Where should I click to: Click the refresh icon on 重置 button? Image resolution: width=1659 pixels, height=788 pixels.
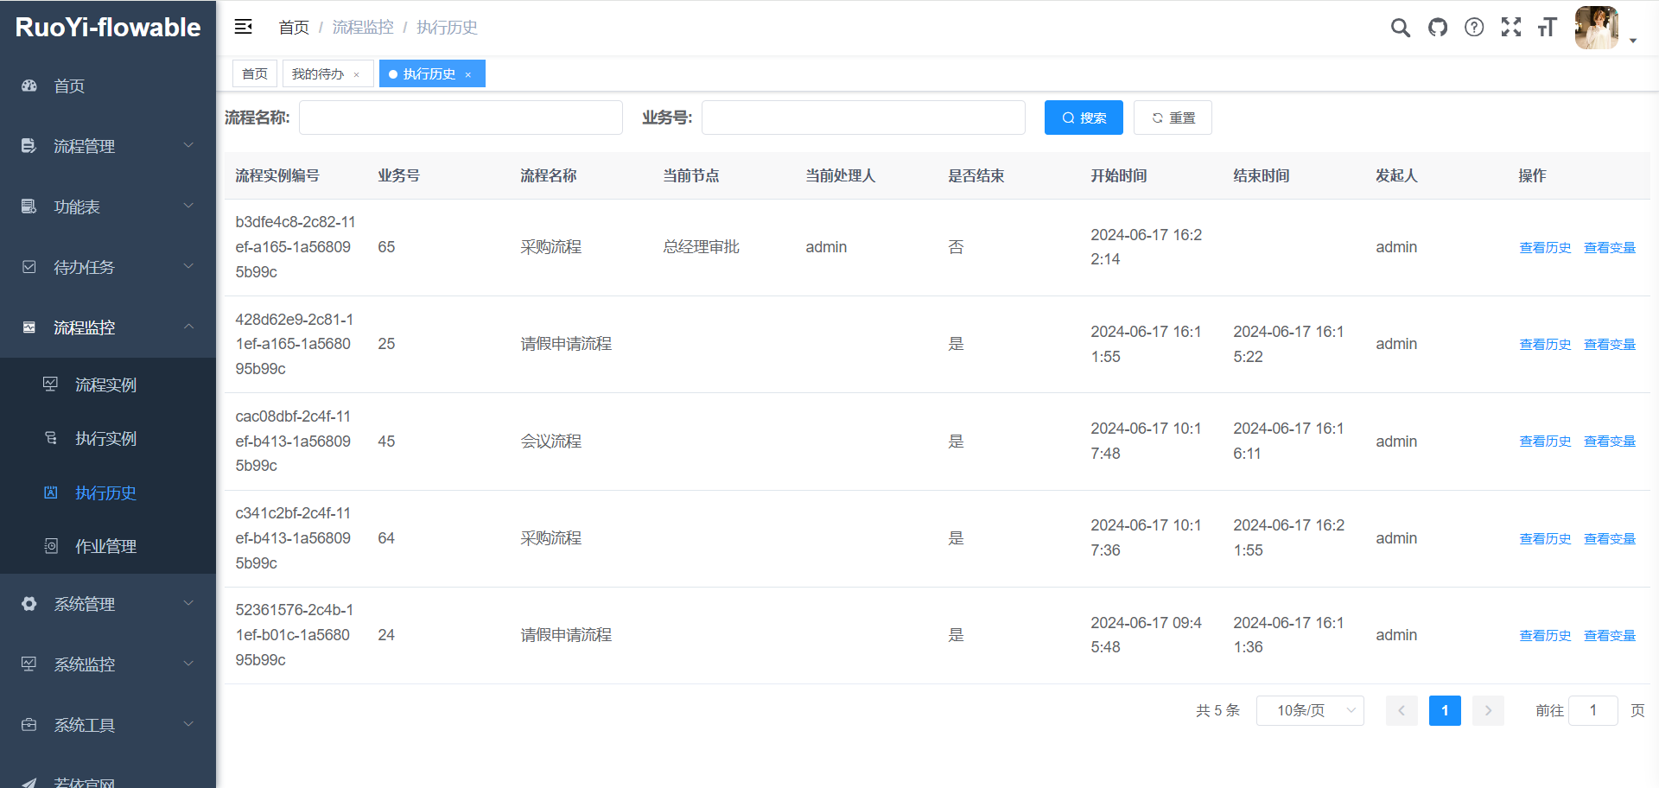[1157, 118]
